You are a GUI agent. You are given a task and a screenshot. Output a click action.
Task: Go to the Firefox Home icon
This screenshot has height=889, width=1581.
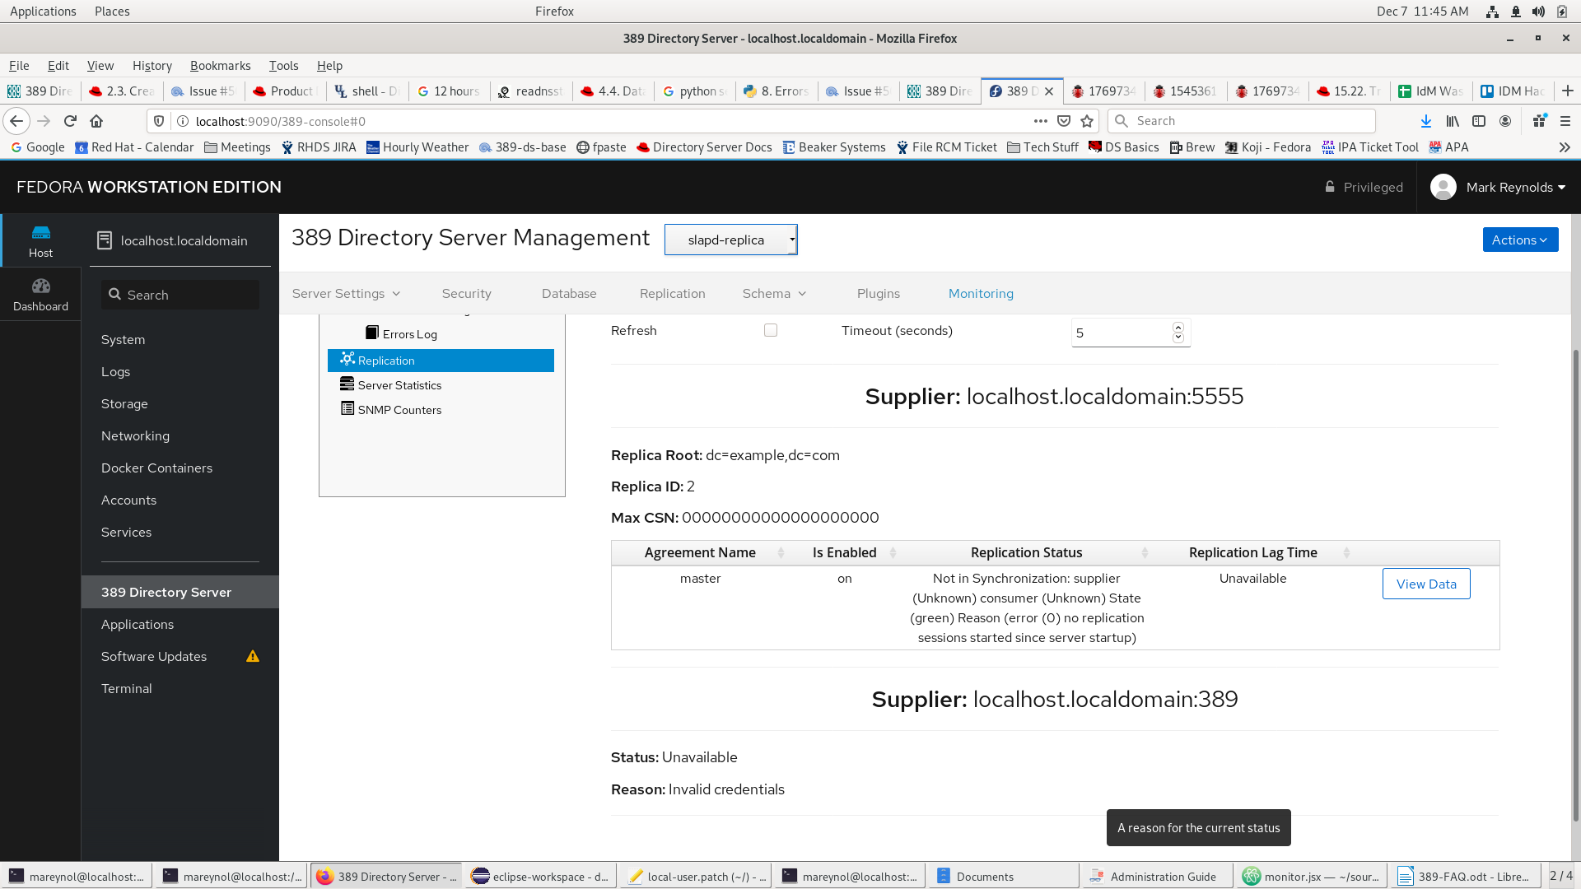[96, 121]
